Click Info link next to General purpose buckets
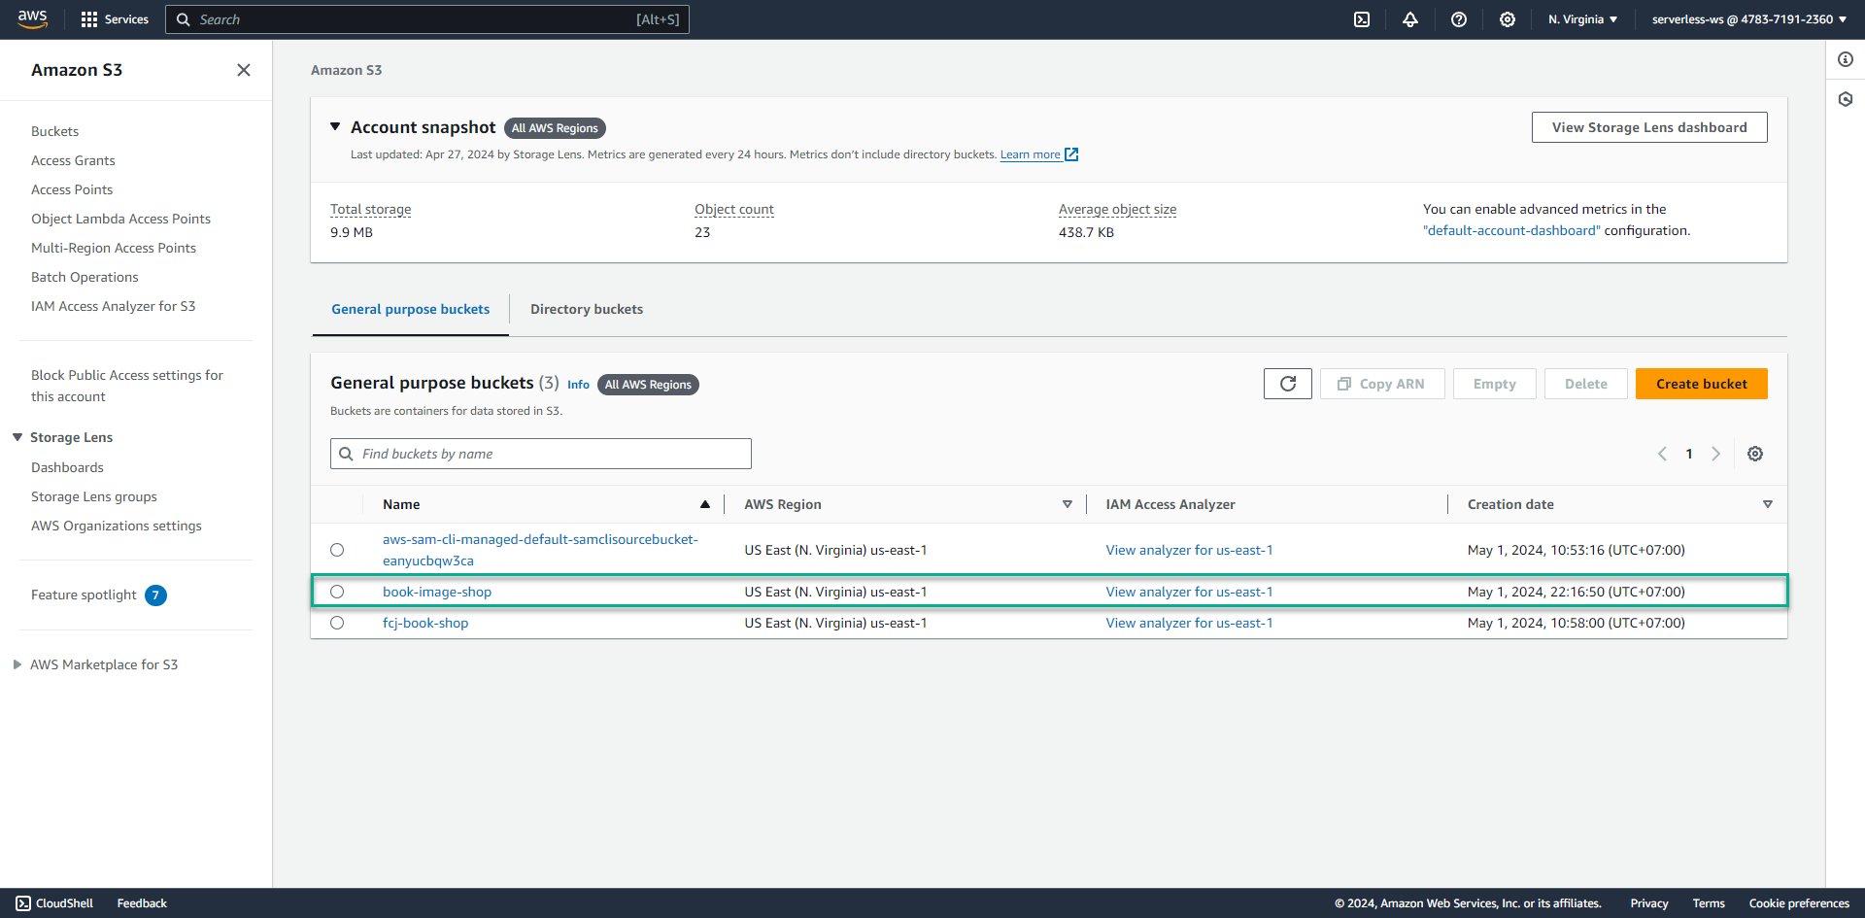Viewport: 1865px width, 918px height. click(x=578, y=385)
